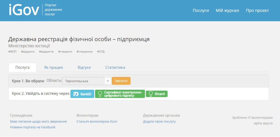Screen dimensions: 280x137
Task: Open Маю питання щодо мого звернення link
Action: click(x=38, y=121)
